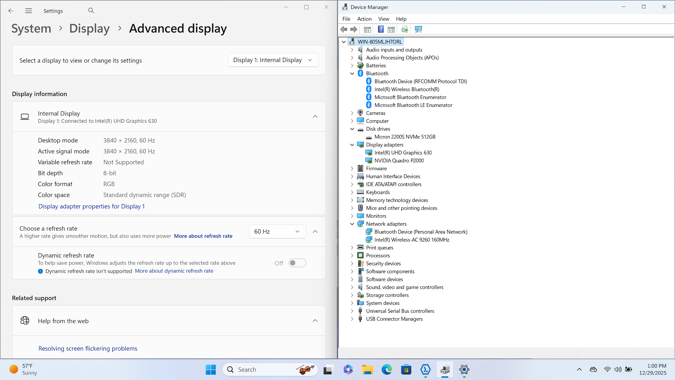Open Display adapter properties for Display 1

(91, 206)
